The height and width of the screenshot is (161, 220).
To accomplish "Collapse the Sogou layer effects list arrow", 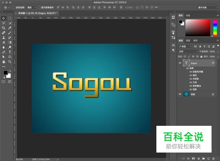I will coord(216,63).
